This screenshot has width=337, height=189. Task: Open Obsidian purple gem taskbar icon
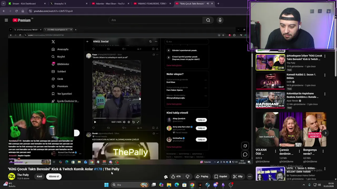pyautogui.click(x=223, y=185)
